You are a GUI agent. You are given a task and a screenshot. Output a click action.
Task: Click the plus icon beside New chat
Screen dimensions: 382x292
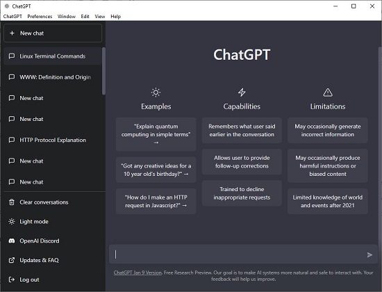tap(12, 33)
